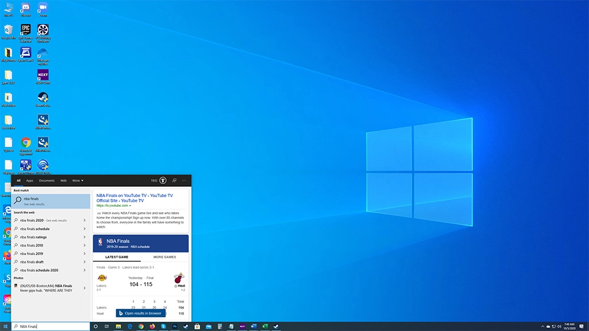589x331 pixels.
Task: Open Microsoft Store from the taskbar
Action: 197,326
